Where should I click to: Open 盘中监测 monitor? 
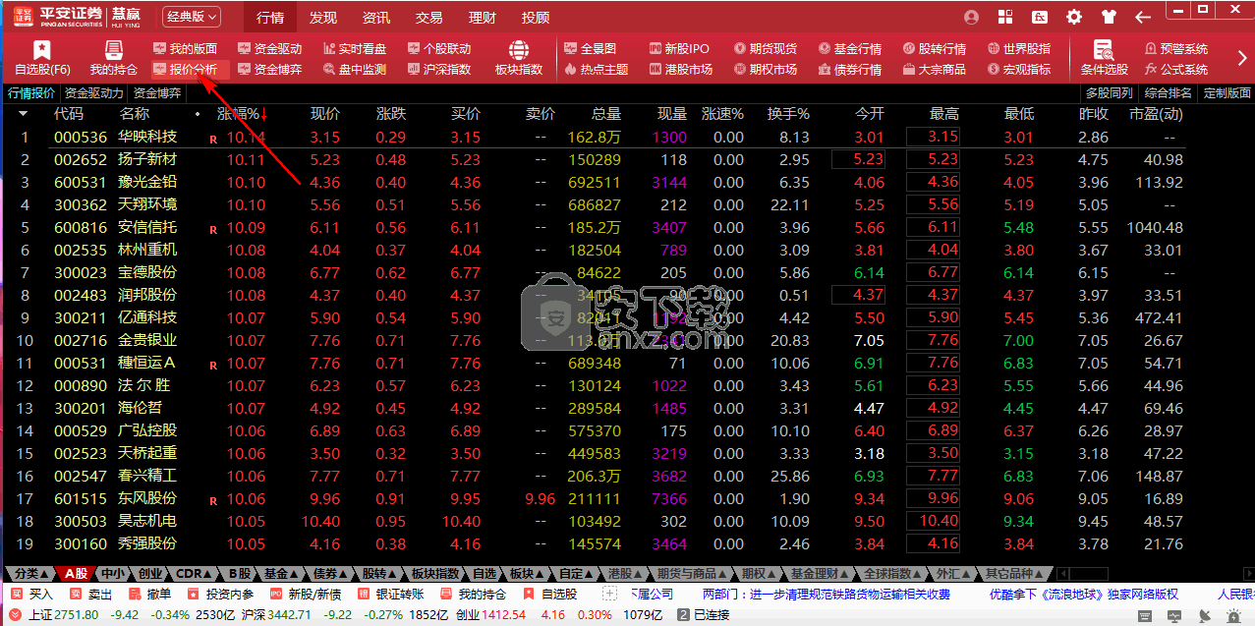[354, 70]
